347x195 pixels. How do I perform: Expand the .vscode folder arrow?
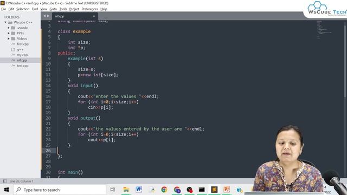(9, 28)
